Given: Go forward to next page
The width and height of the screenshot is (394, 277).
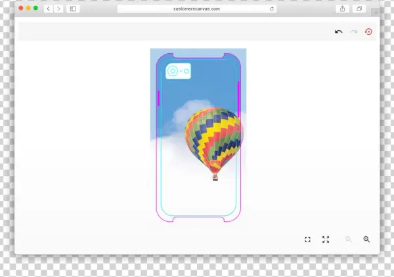Looking at the screenshot, I should click(x=58, y=9).
